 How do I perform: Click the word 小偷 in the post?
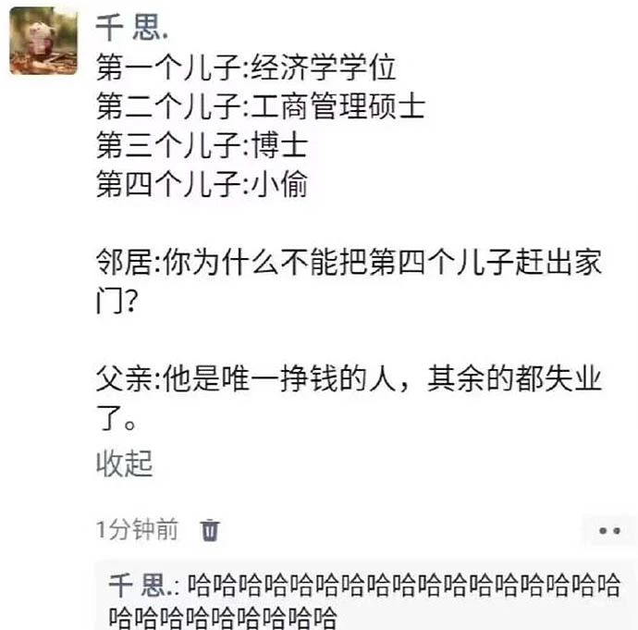pyautogui.click(x=279, y=184)
